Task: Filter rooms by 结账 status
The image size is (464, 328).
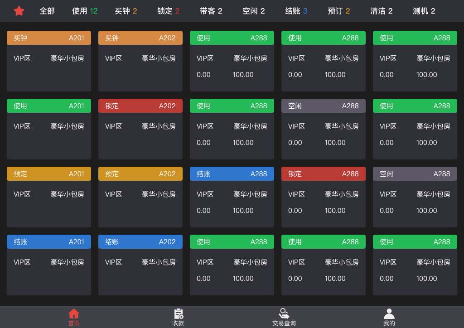Action: [296, 11]
